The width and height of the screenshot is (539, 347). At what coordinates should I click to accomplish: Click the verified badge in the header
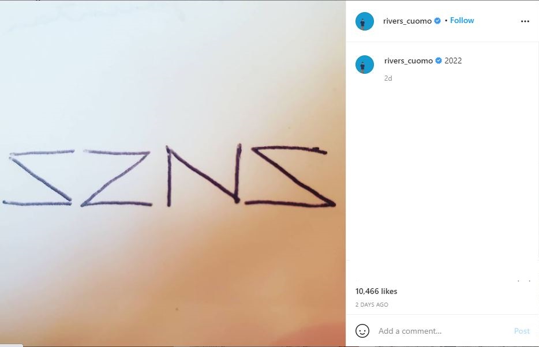click(x=437, y=21)
